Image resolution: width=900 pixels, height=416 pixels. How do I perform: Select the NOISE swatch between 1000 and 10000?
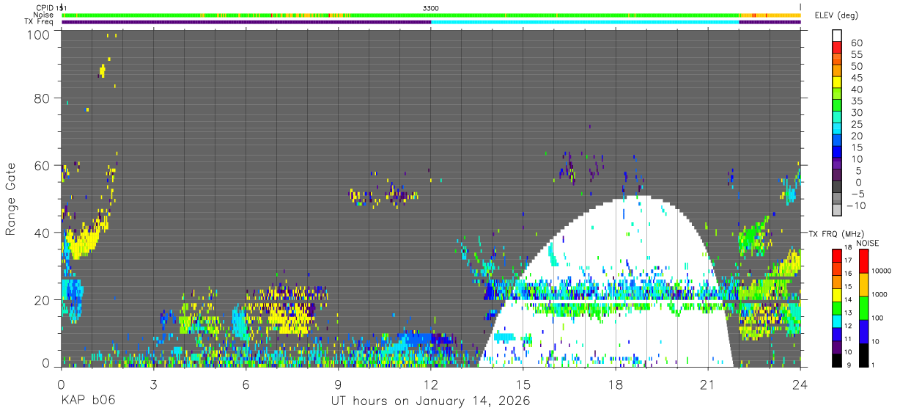click(863, 285)
